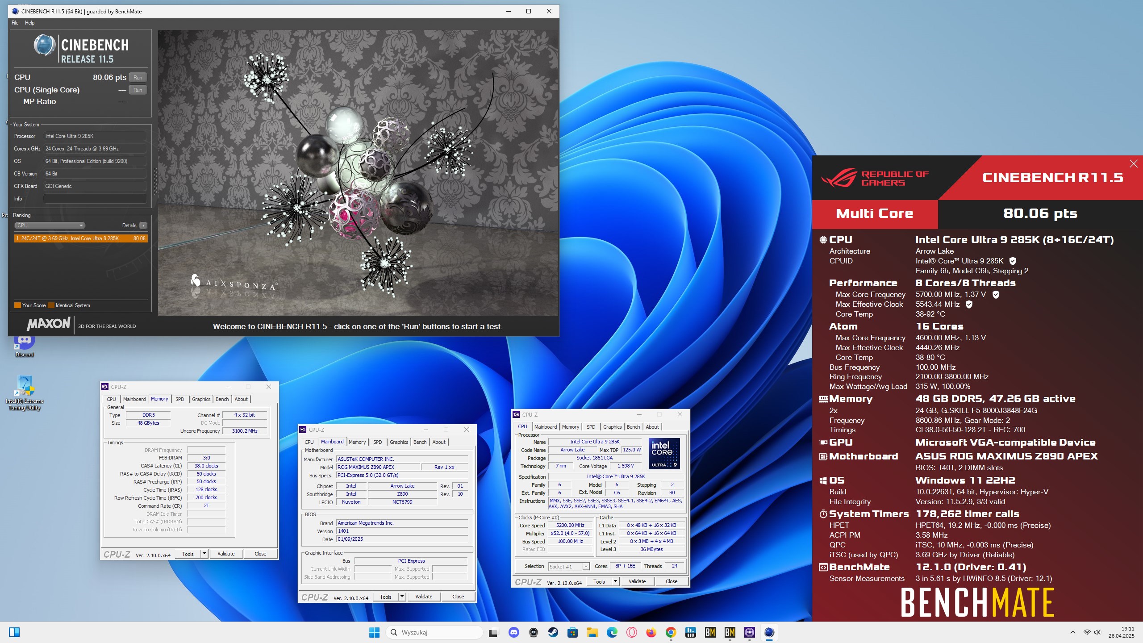The width and height of the screenshot is (1143, 643).
Task: Click the panel splitter grip beside Your System
Action: [x=155, y=181]
